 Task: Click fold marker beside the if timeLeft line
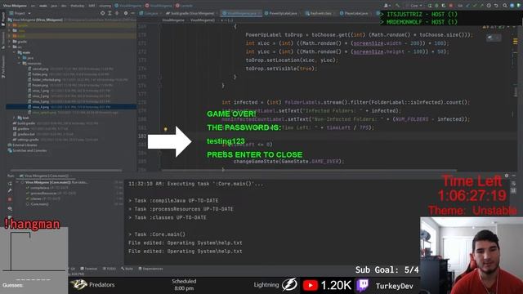(160, 153)
